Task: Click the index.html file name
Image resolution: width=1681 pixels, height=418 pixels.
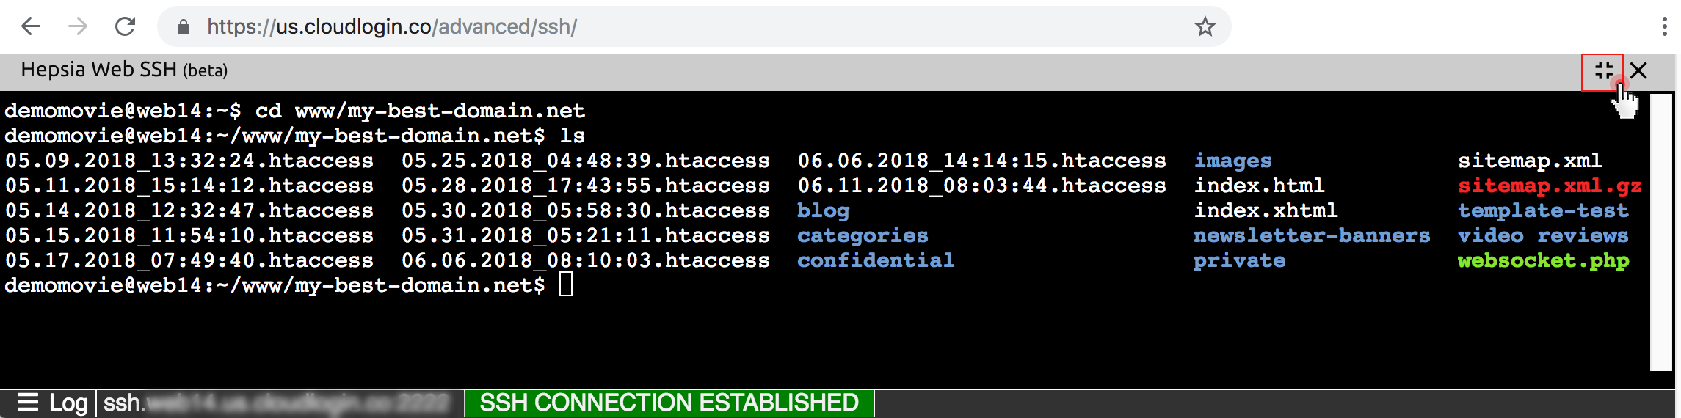Action: [1259, 186]
